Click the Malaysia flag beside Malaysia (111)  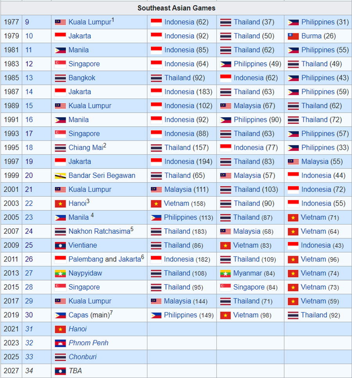(156, 190)
